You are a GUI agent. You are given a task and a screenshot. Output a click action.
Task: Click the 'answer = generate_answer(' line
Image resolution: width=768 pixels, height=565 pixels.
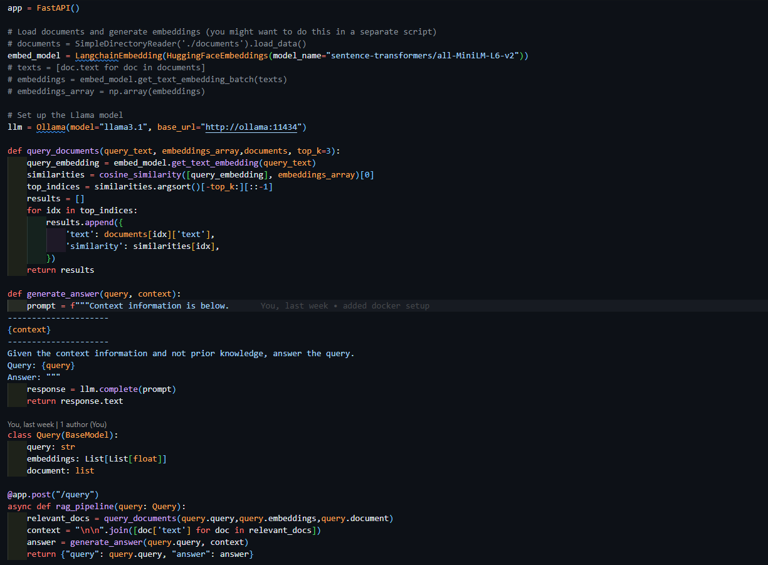click(137, 542)
